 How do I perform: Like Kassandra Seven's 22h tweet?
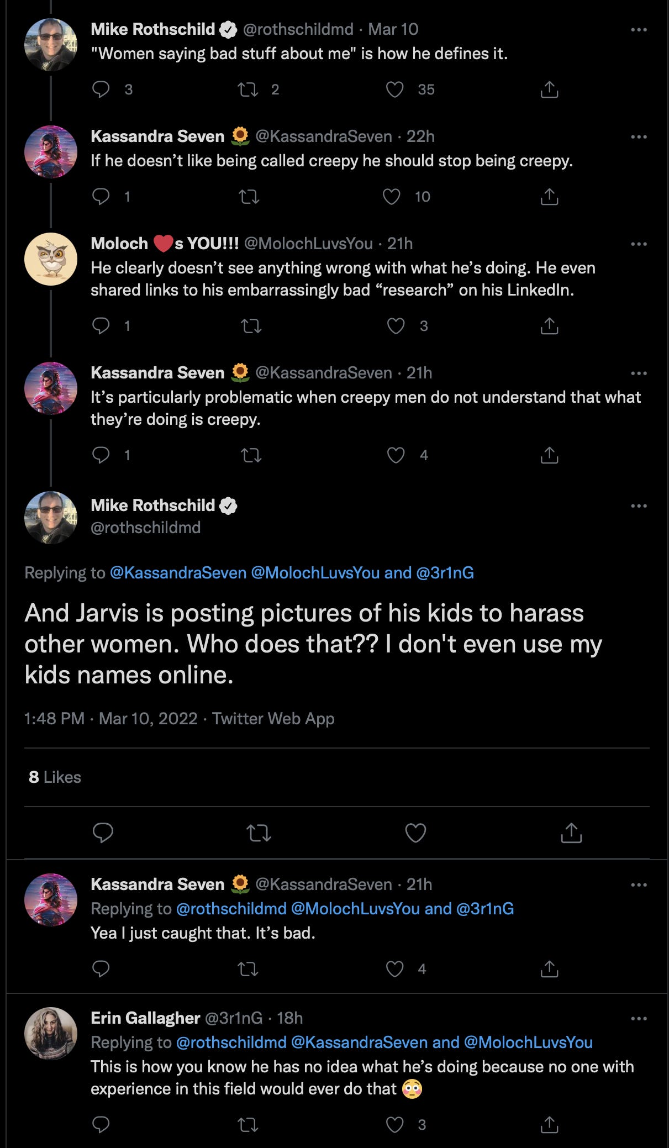pos(392,197)
